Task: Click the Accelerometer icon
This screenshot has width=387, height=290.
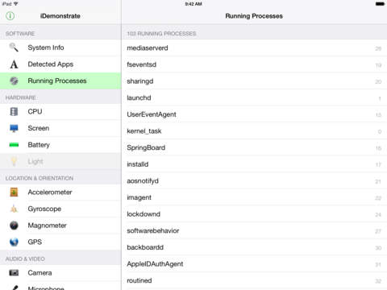Action: click(x=14, y=193)
